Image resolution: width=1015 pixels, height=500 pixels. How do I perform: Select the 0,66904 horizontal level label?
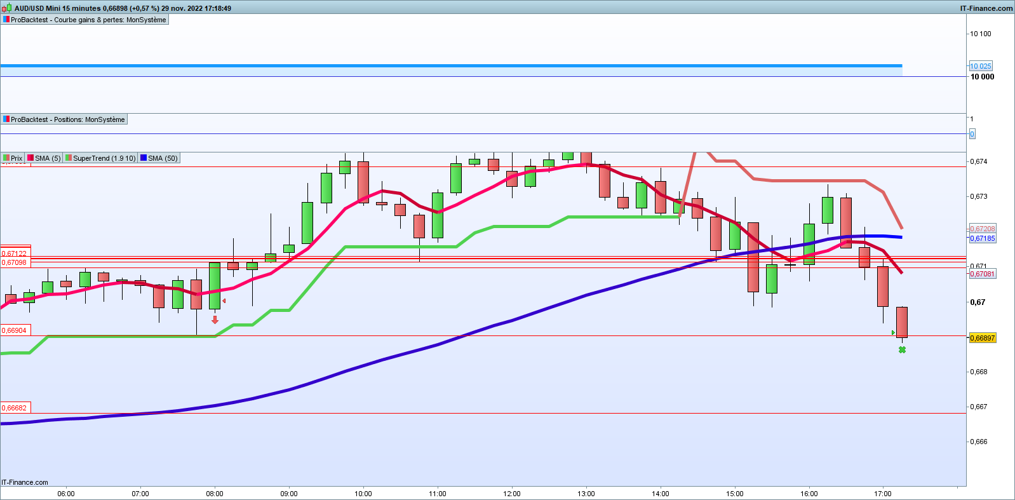click(15, 330)
